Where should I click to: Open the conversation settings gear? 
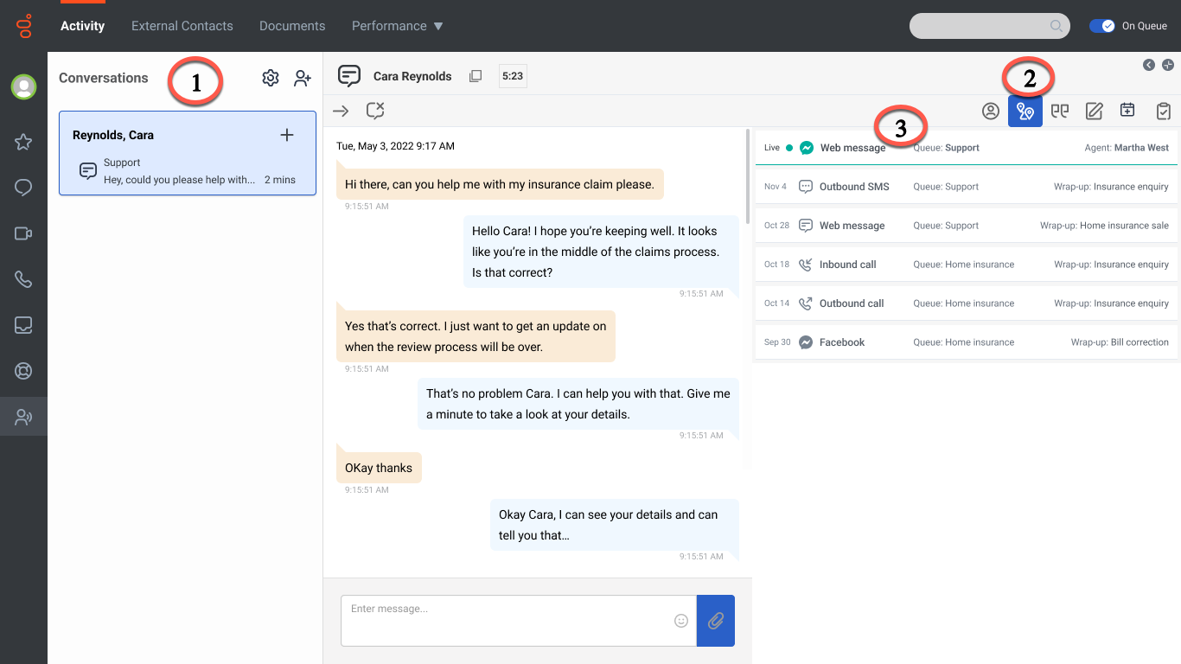270,78
